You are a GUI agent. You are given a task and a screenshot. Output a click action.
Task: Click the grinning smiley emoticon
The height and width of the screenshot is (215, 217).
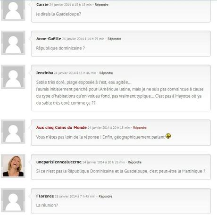[168, 136]
